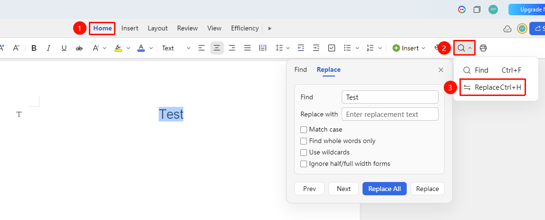Open the line spacing dropdown arrow
545x220 pixels.
click(288, 48)
